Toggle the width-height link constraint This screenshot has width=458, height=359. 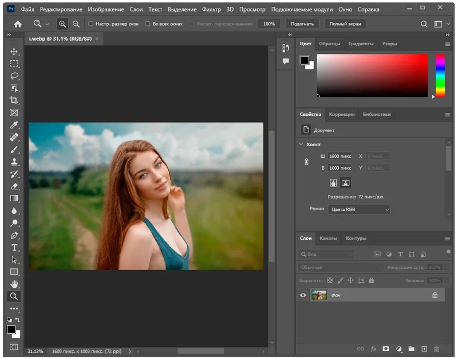(x=306, y=162)
